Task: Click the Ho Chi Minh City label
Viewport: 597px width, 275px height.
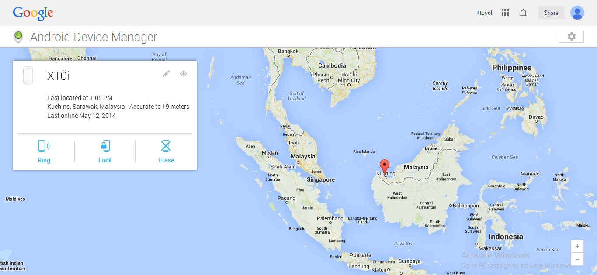Action: tap(349, 78)
